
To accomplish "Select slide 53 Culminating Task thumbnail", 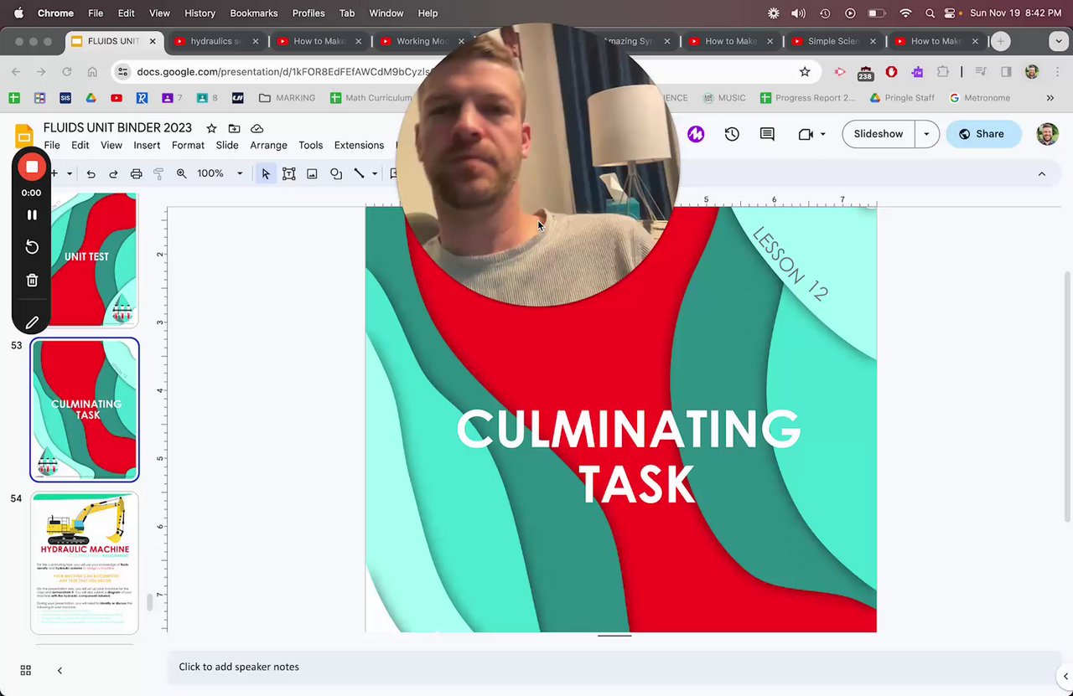I will click(85, 410).
